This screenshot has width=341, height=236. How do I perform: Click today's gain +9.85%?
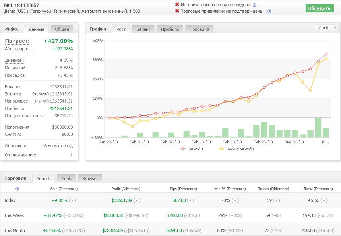point(59,200)
